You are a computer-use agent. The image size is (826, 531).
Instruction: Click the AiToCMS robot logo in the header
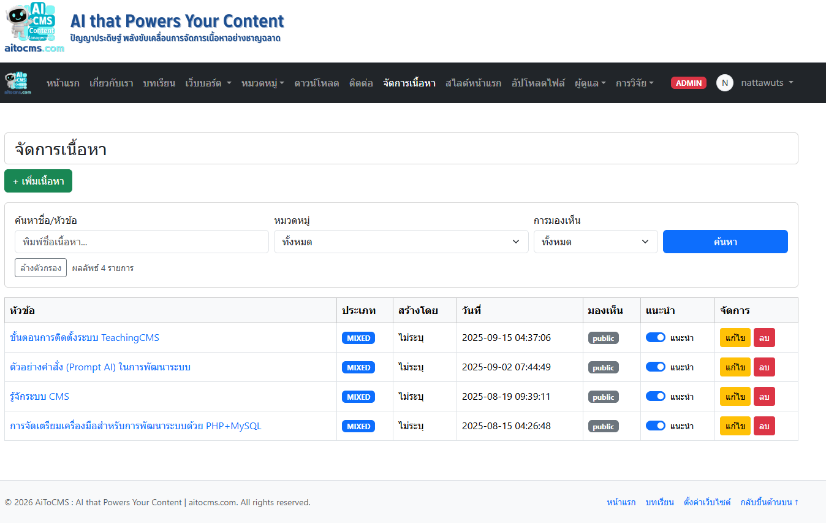(34, 28)
